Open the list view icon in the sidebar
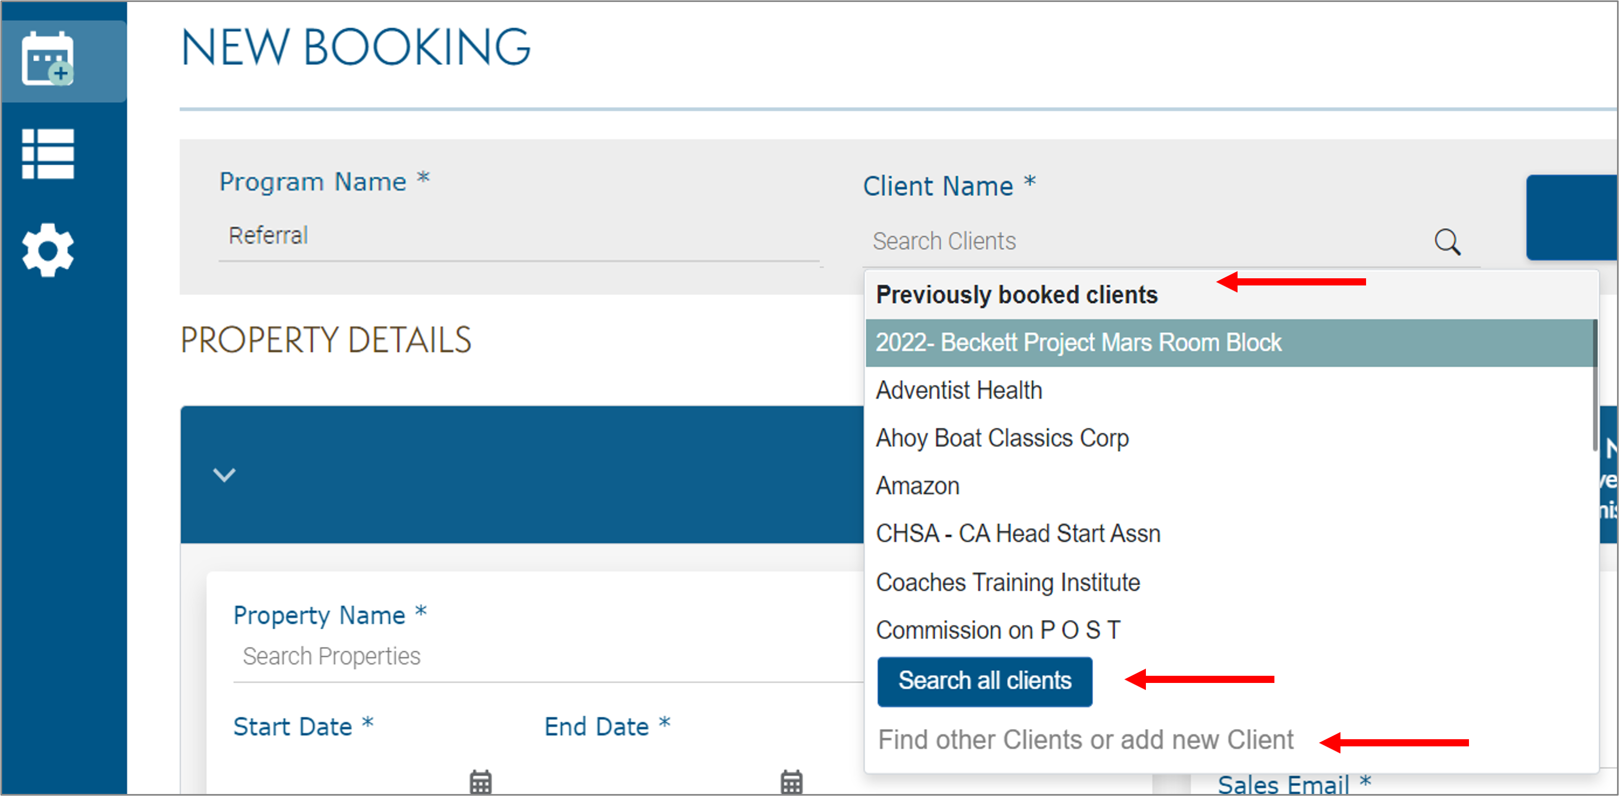 click(49, 154)
